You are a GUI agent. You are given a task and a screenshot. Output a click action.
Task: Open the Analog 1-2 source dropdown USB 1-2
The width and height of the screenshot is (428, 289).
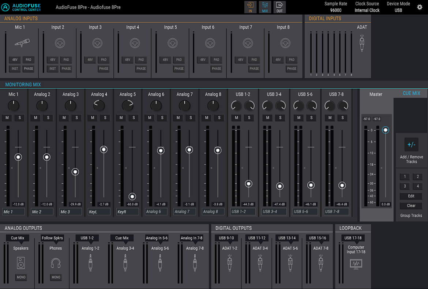87,238
